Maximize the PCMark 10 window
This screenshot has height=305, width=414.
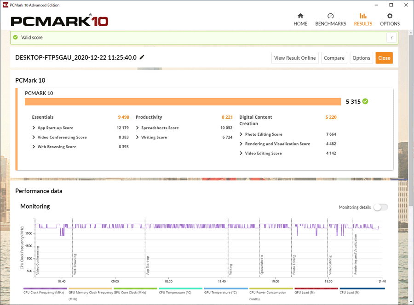coord(391,5)
